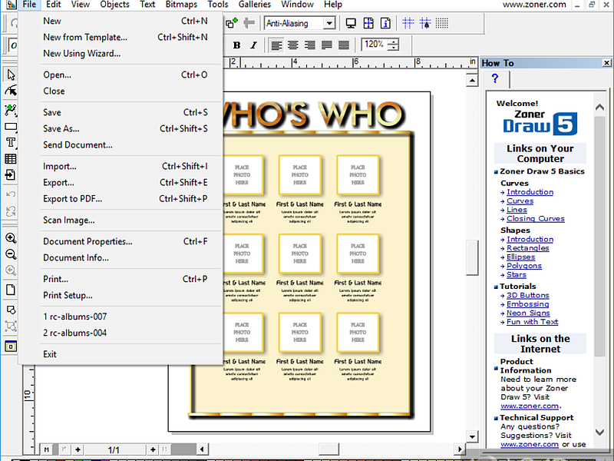The height and width of the screenshot is (461, 614).
Task: Apply full justify alignment
Action: (x=343, y=45)
